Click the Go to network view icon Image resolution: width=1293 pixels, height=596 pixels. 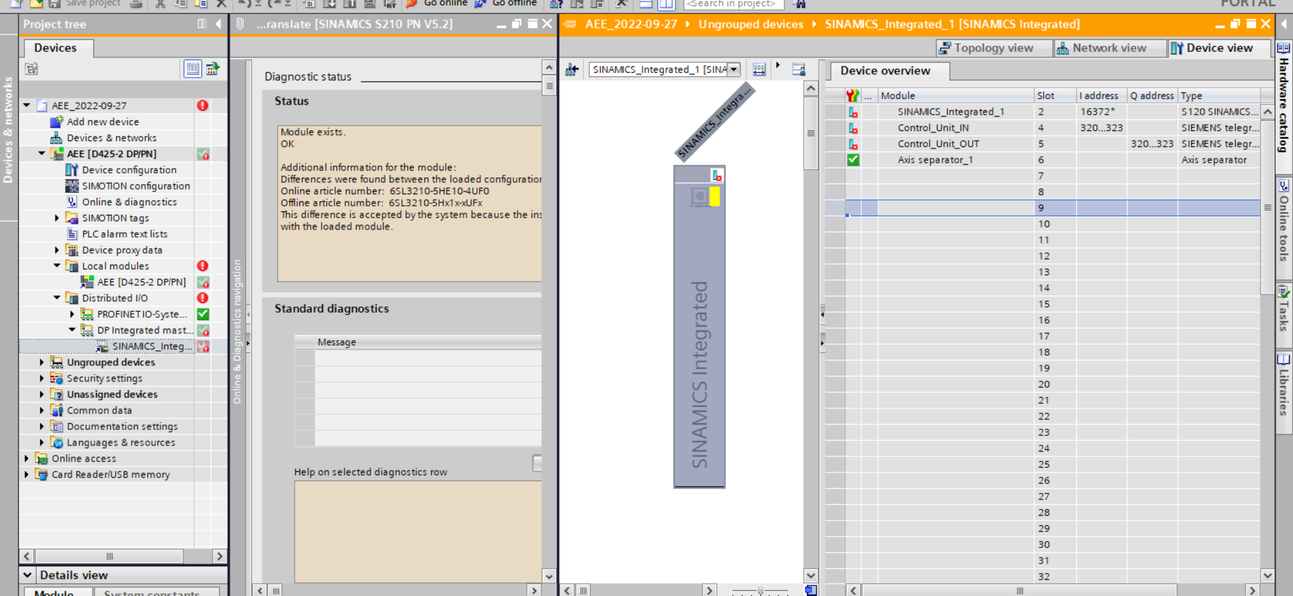pos(572,70)
